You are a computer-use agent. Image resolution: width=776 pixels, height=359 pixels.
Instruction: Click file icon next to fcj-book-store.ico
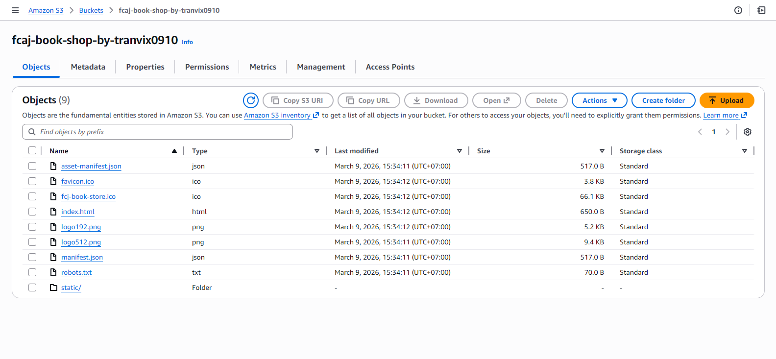[x=53, y=196]
